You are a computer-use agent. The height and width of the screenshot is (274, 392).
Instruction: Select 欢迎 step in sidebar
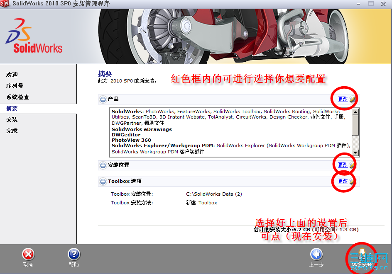tap(12, 75)
